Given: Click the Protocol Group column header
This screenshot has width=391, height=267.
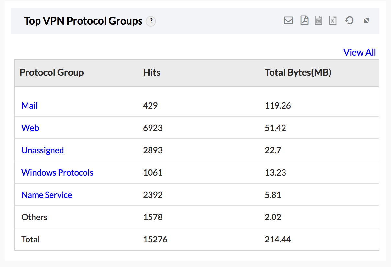Looking at the screenshot, I should coord(52,73).
